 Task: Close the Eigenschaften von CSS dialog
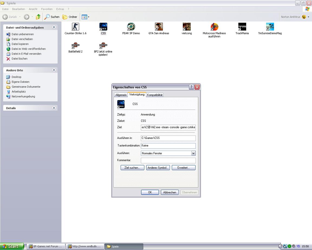[x=197, y=87]
